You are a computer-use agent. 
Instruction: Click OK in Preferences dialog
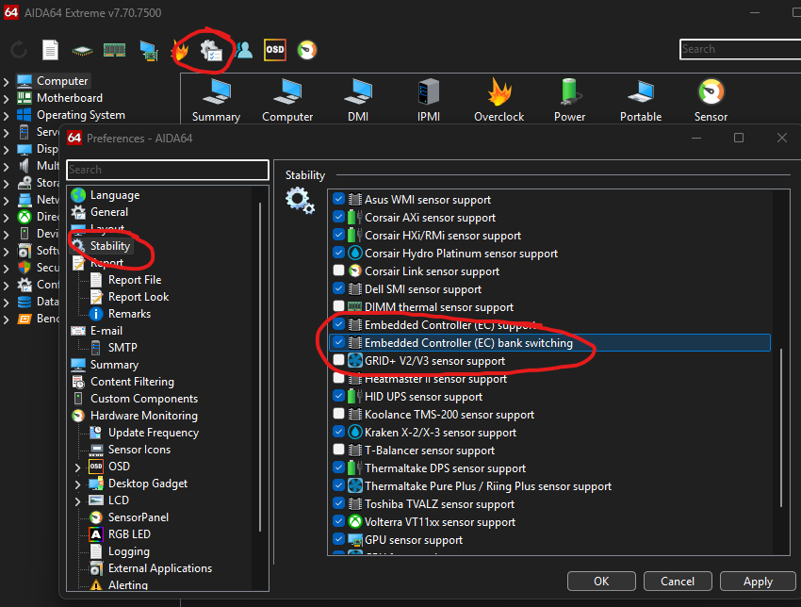coord(601,581)
